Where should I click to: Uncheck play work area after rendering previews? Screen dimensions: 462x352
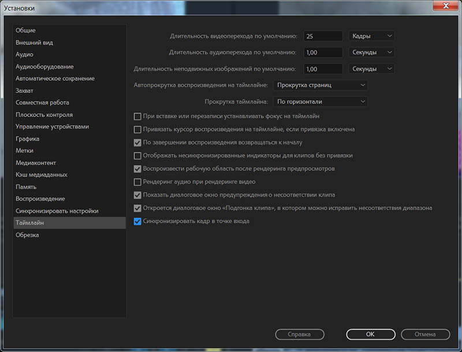137,168
